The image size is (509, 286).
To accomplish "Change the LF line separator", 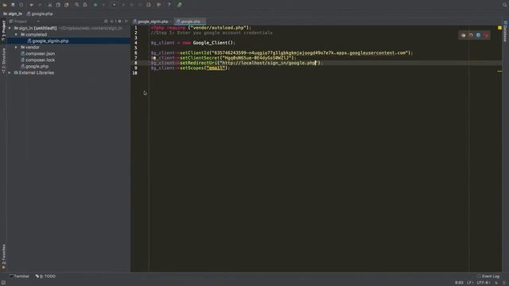I will (x=470, y=283).
